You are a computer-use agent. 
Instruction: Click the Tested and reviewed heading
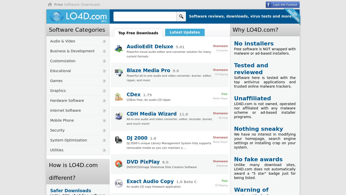[251, 69]
